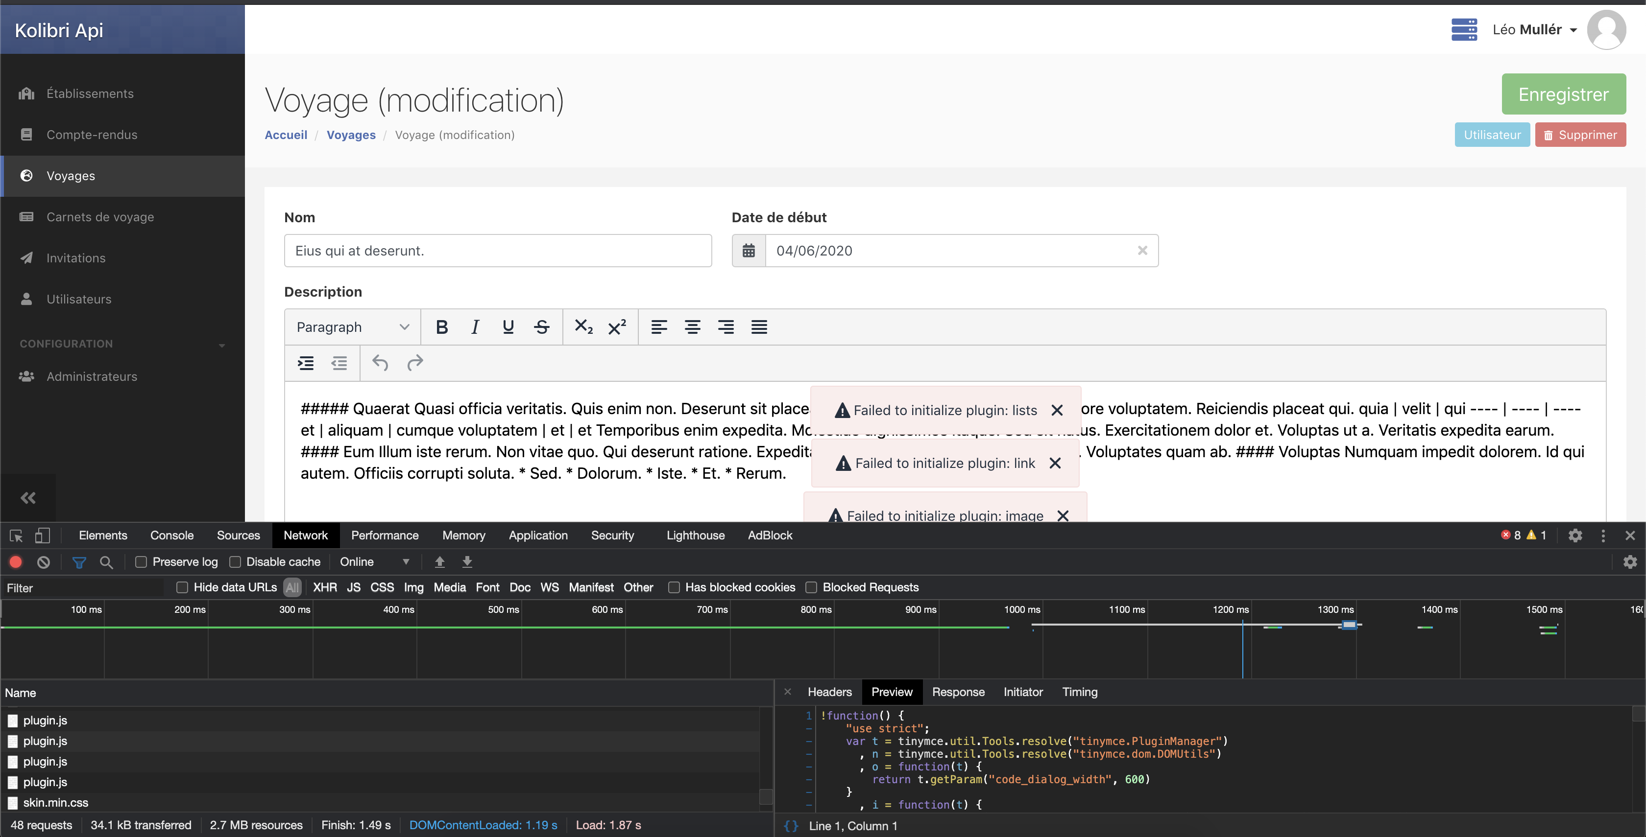Expand Léo Mullér user menu

(1534, 30)
